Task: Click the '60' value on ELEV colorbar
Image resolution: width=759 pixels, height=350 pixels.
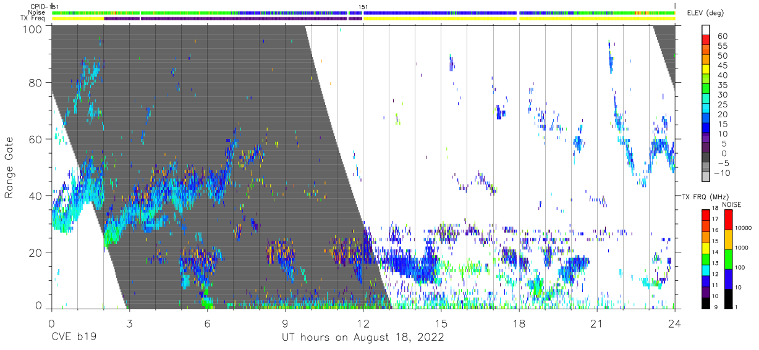Action: (x=723, y=36)
